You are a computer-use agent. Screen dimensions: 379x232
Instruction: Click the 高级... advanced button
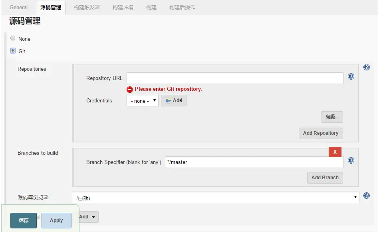pyautogui.click(x=332, y=117)
